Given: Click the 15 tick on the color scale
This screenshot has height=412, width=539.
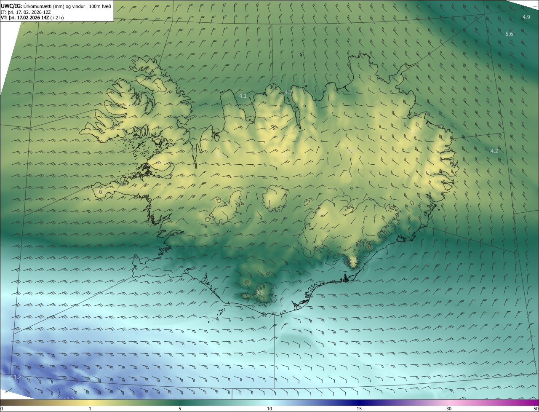Looking at the screenshot, I should tap(359, 409).
